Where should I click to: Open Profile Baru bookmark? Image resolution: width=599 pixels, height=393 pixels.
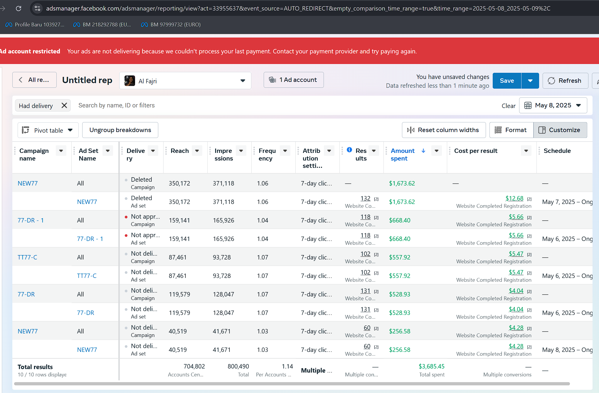(35, 25)
